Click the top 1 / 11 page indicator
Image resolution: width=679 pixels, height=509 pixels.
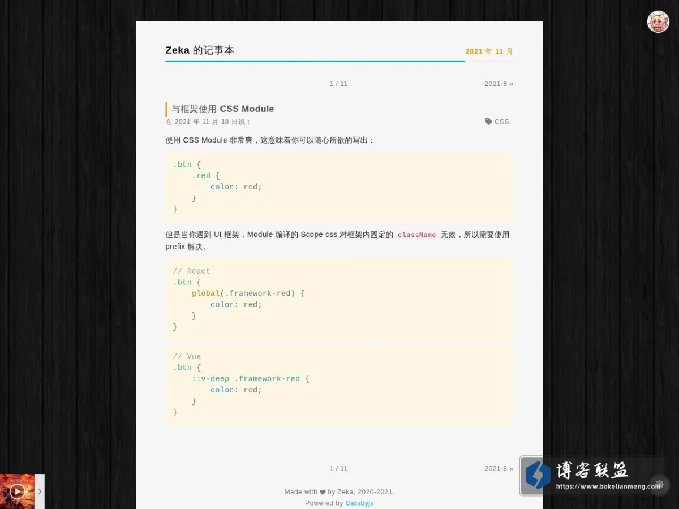point(338,84)
